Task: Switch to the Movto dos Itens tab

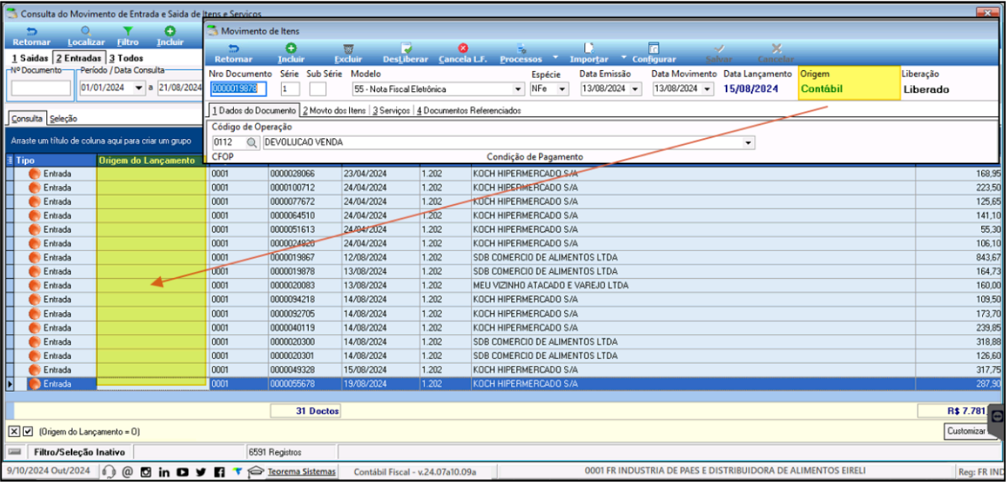Action: pos(334,111)
